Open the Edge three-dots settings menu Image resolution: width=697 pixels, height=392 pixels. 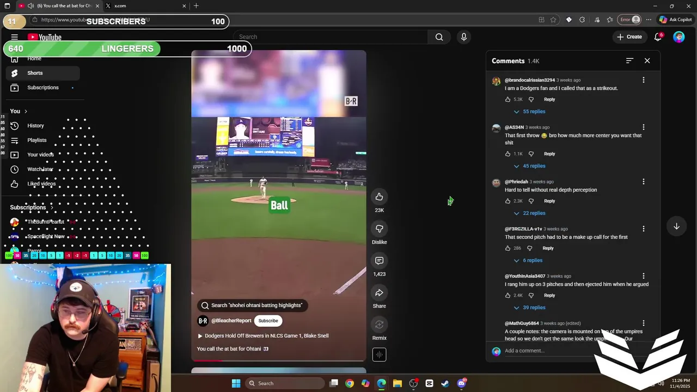click(649, 20)
